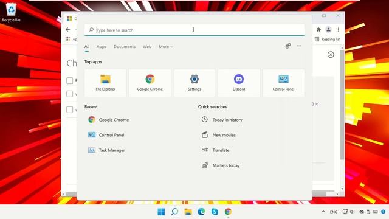Open the Windows Start menu
389x219 pixels.
point(161,212)
